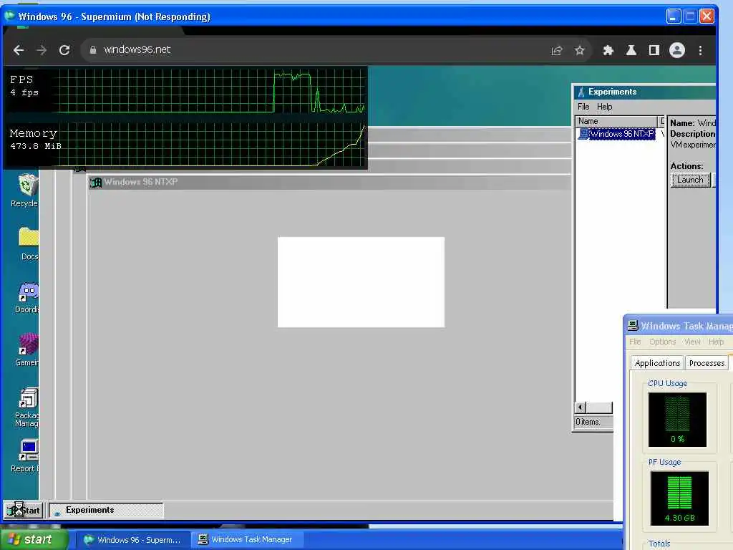Open the extensions puzzle icon

click(x=608, y=50)
